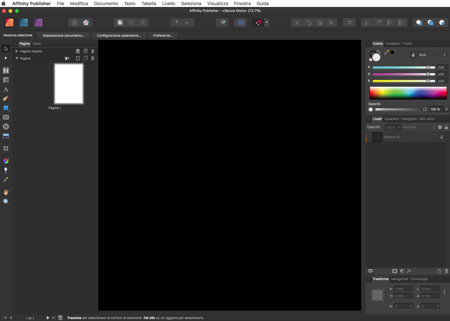Expand the Pagine mastro section

(x=16, y=51)
